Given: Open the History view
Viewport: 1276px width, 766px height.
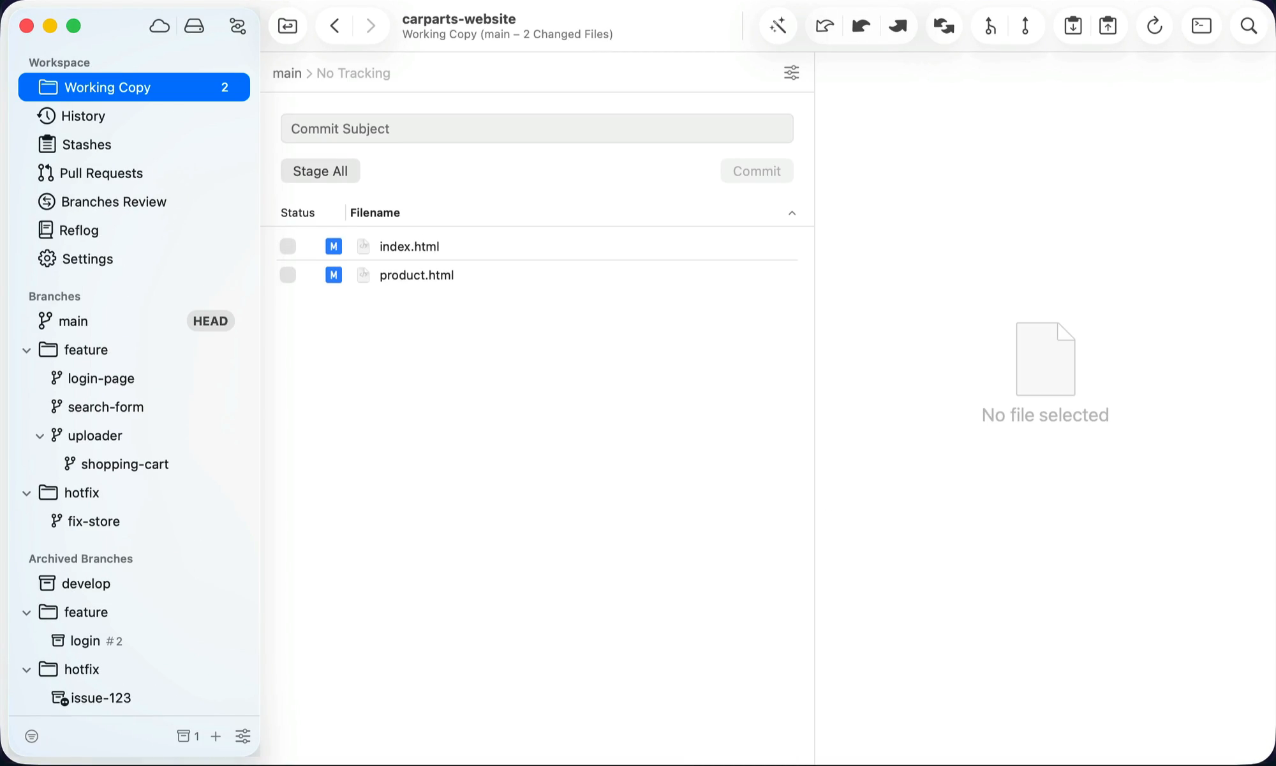Looking at the screenshot, I should click(134, 116).
